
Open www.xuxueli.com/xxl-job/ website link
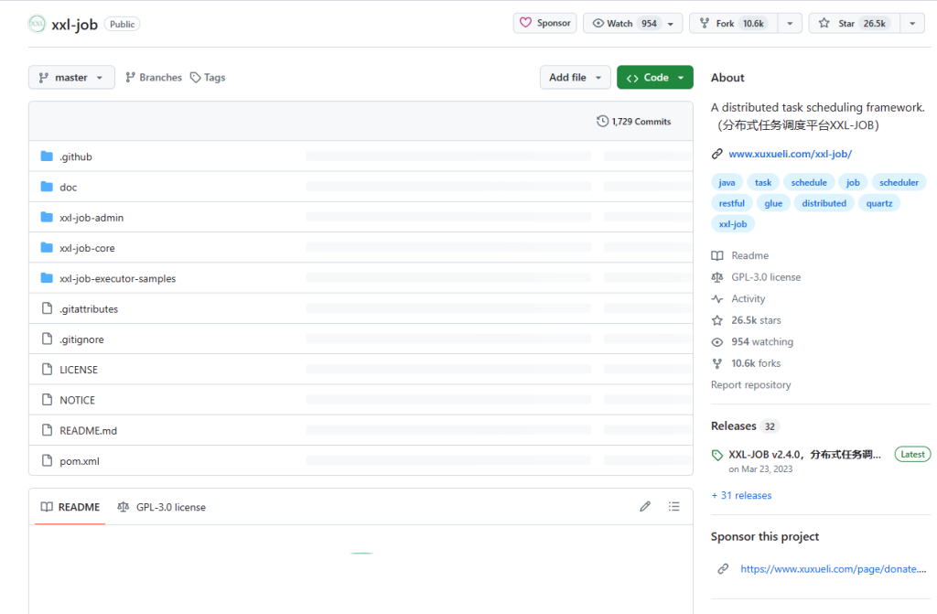click(x=790, y=154)
